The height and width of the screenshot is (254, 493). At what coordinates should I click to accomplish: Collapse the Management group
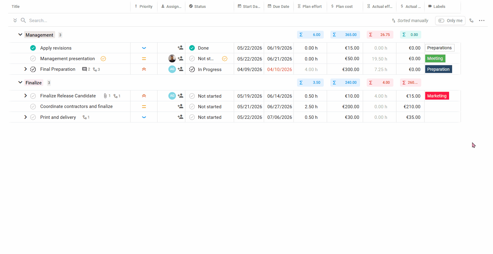coord(20,35)
